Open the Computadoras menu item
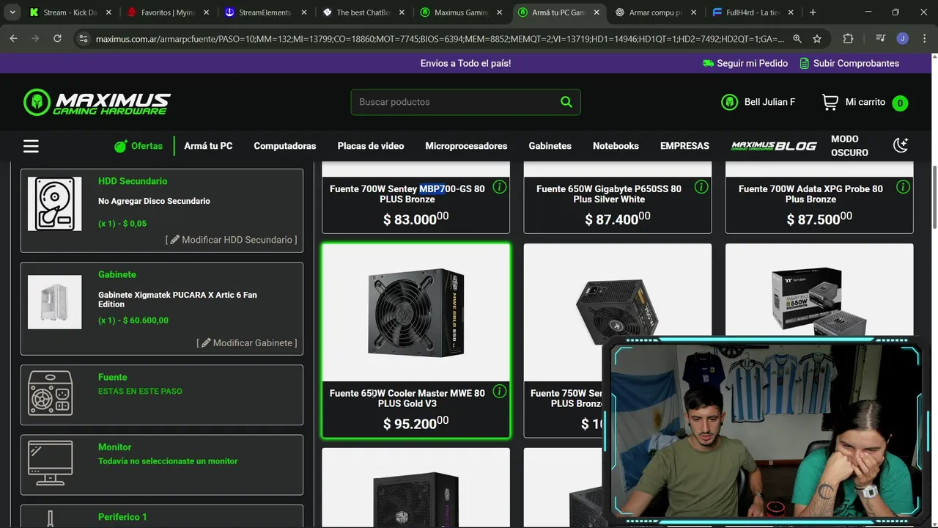The height and width of the screenshot is (528, 938). point(285,146)
